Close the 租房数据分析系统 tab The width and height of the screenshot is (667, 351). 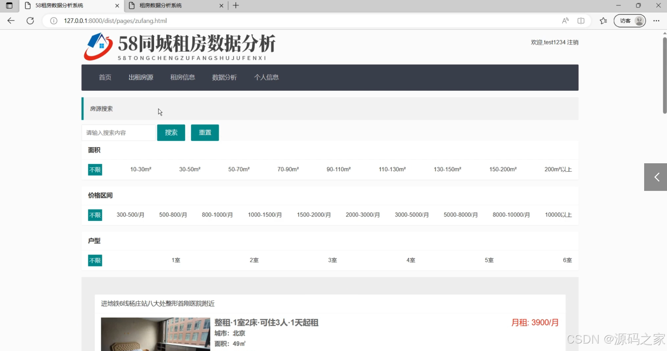(221, 6)
